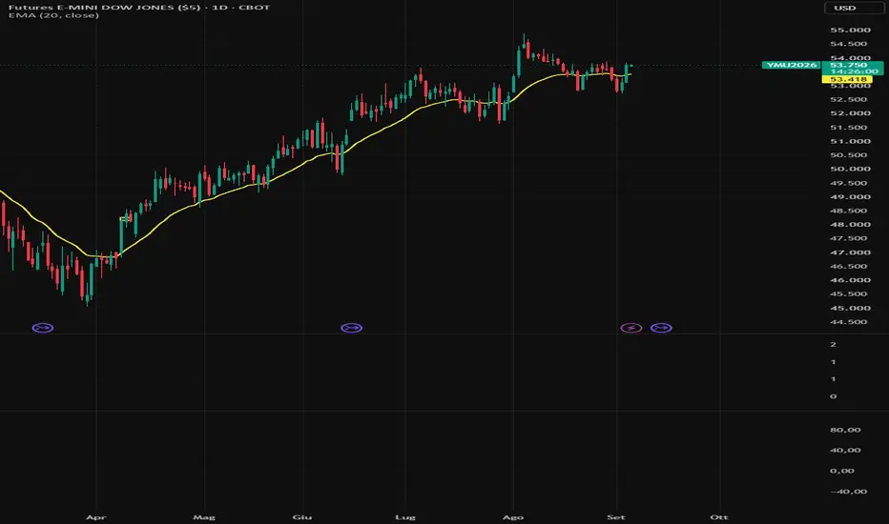Click the contract rollover icon in mid-June

pos(352,328)
